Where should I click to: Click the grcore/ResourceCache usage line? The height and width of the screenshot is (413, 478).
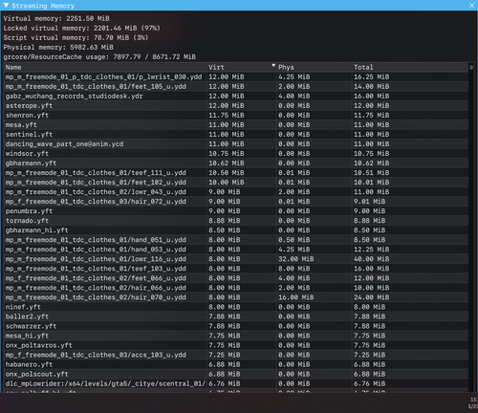(99, 56)
